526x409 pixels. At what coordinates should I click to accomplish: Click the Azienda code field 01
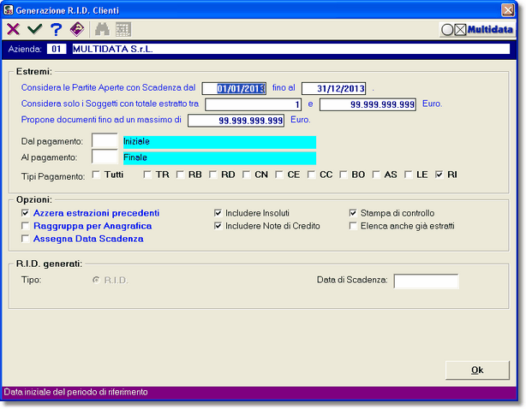tap(57, 49)
